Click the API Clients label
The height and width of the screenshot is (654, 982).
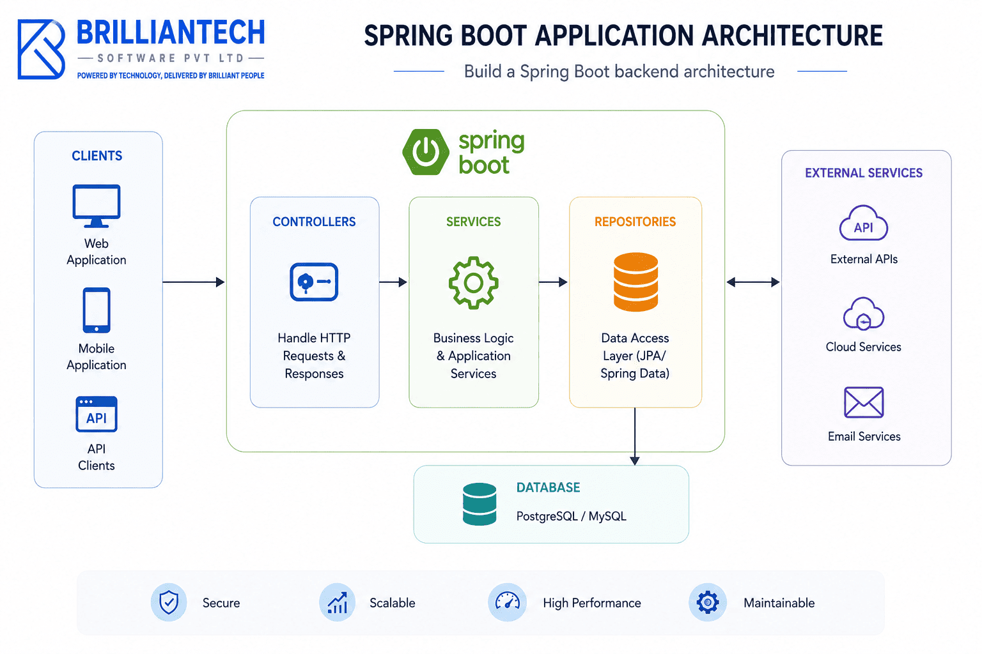click(x=97, y=457)
